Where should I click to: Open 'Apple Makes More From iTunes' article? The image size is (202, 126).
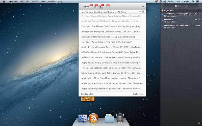point(112,78)
